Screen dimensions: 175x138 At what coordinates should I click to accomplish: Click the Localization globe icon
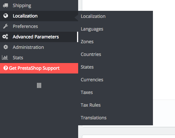pos(6,16)
